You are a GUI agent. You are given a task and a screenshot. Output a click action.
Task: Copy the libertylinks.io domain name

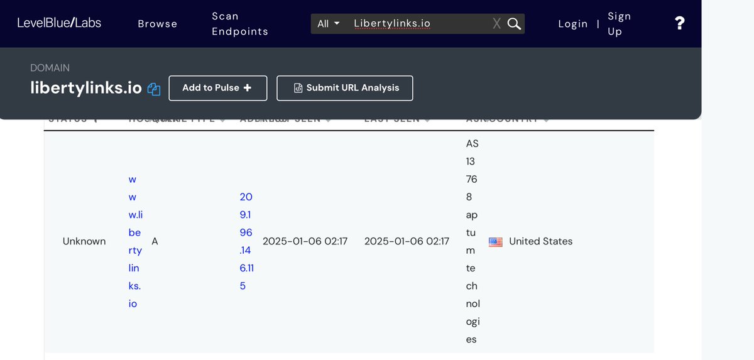coord(154,89)
